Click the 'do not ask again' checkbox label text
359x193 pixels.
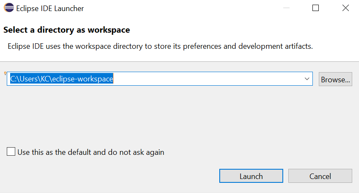pos(91,152)
